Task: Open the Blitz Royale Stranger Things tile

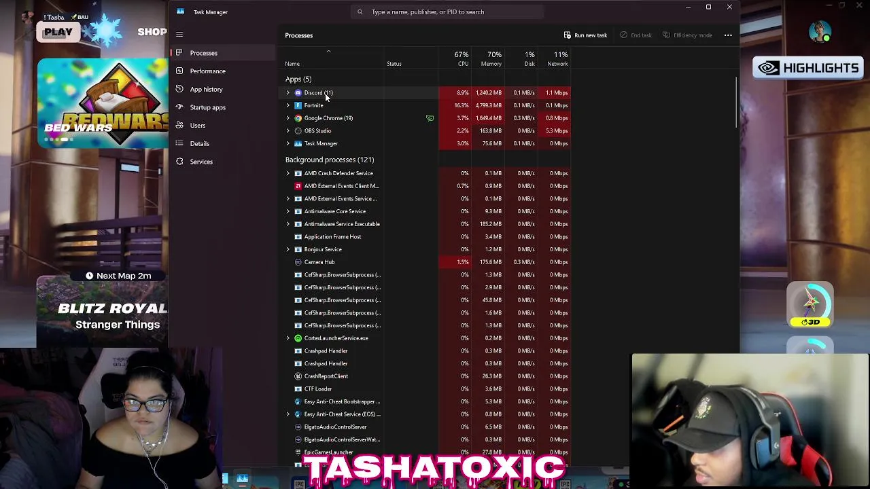Action: [103, 311]
